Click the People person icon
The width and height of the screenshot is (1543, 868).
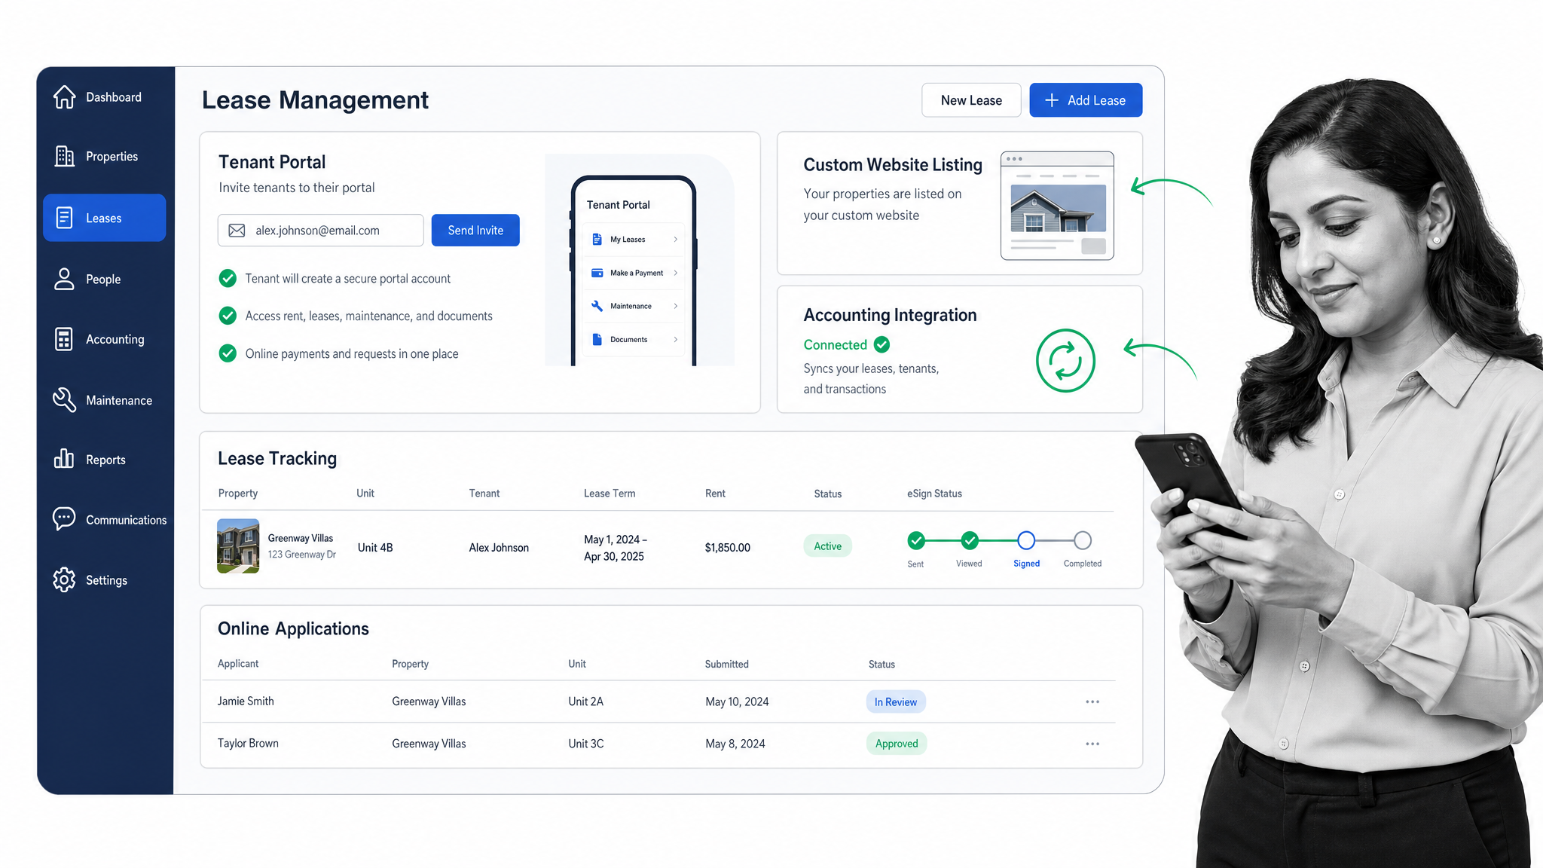[65, 279]
